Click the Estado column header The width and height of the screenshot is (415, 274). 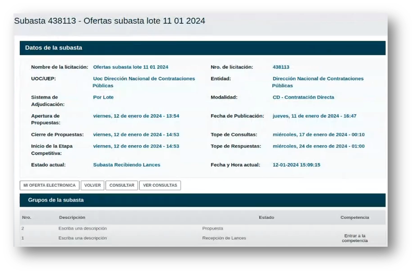pyautogui.click(x=266, y=217)
